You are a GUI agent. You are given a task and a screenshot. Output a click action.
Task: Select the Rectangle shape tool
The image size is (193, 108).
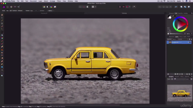[2, 67]
